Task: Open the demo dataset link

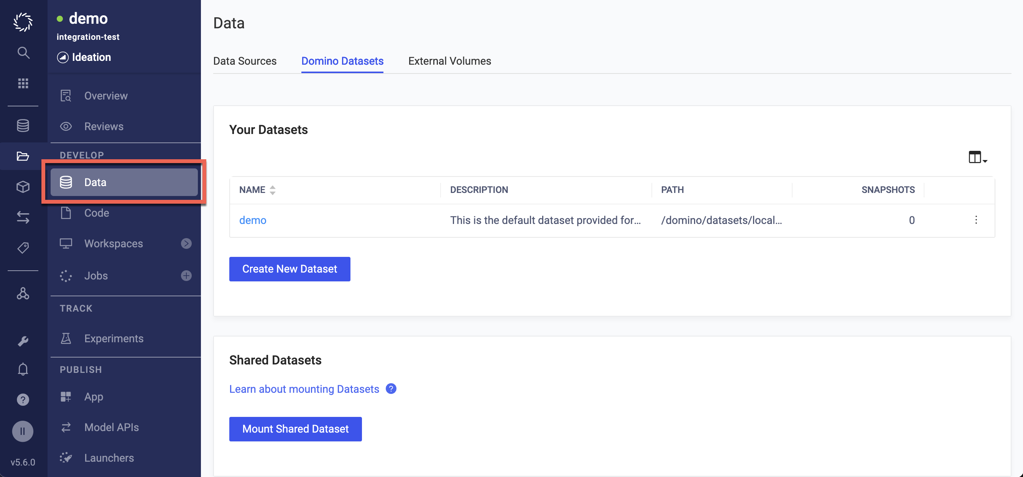Action: click(x=253, y=220)
